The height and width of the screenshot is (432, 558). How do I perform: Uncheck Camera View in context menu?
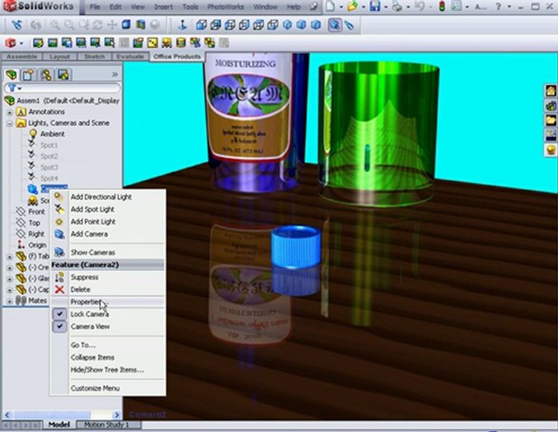[x=60, y=326]
